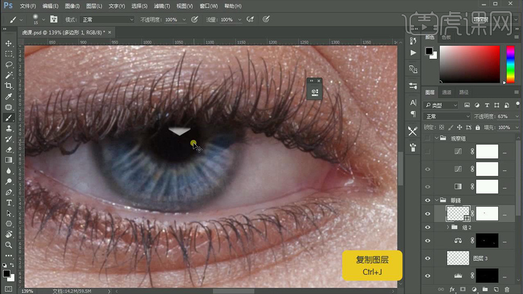Viewport: 523px width, 294px height.
Task: Select the Horizontal Type tool
Action: (8, 203)
